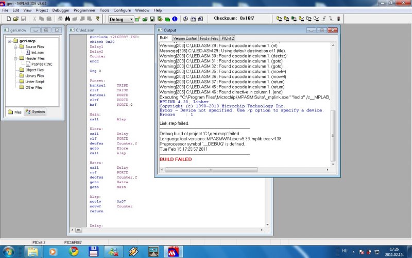Viewport: 412px width, 258px height.
Task: Click the Release from Reset icon
Action: tap(324, 19)
